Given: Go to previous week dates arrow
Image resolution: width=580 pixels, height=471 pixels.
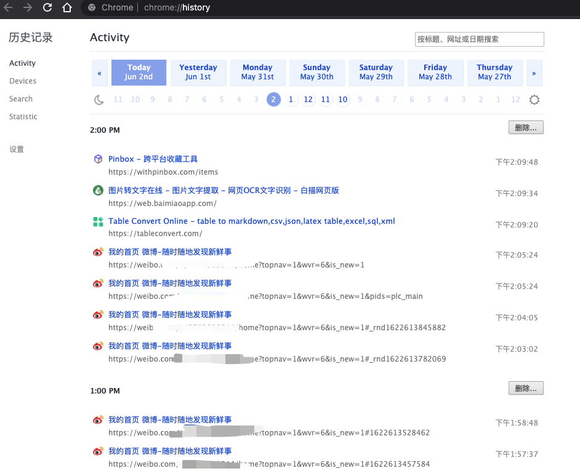Looking at the screenshot, I should 99,73.
